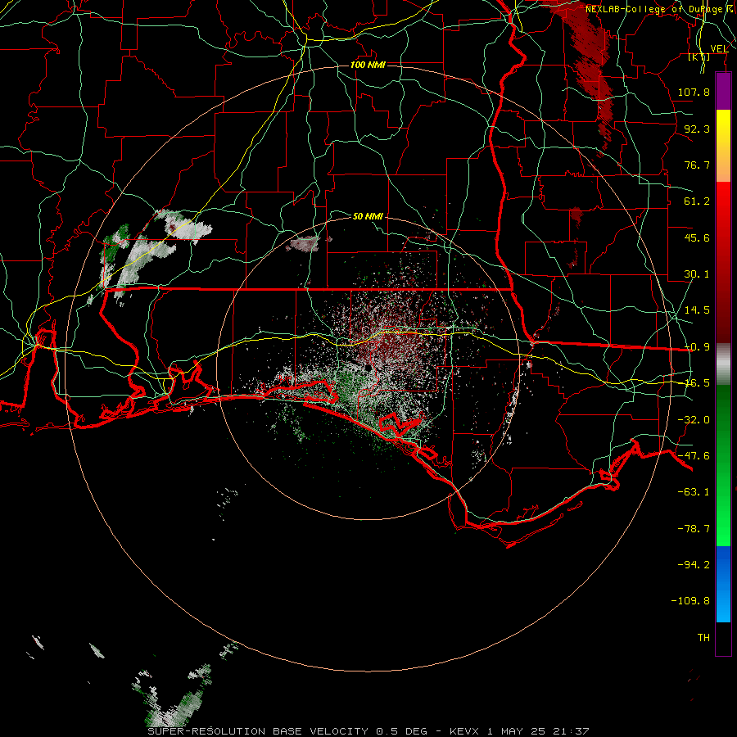Viewport: 737px width, 737px height.
Task: Click the KEVX radar site black dot
Action: 368,368
